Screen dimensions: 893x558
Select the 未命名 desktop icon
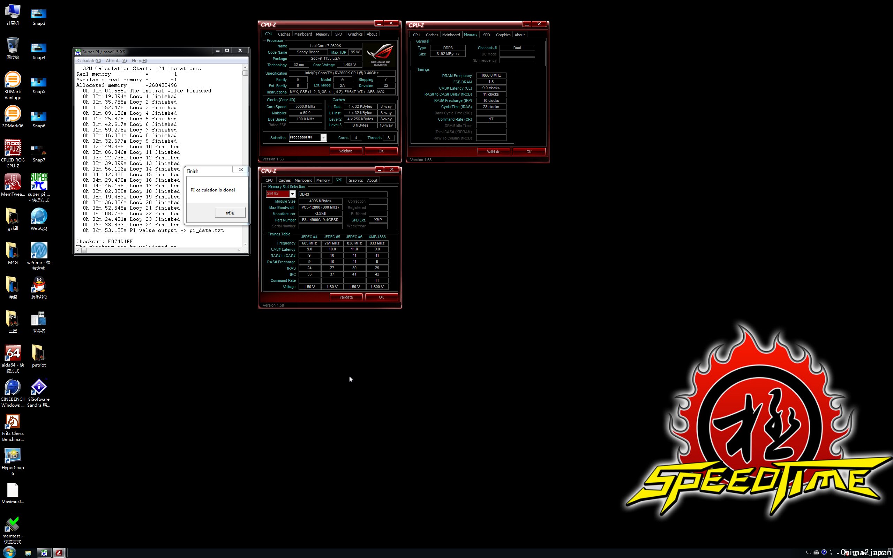[39, 322]
